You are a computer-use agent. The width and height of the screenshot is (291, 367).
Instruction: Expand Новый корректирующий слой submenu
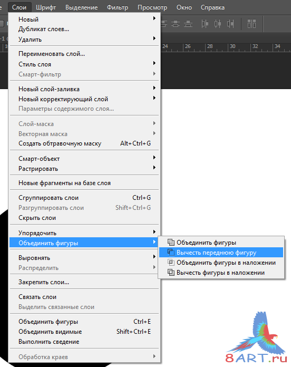tap(84, 99)
